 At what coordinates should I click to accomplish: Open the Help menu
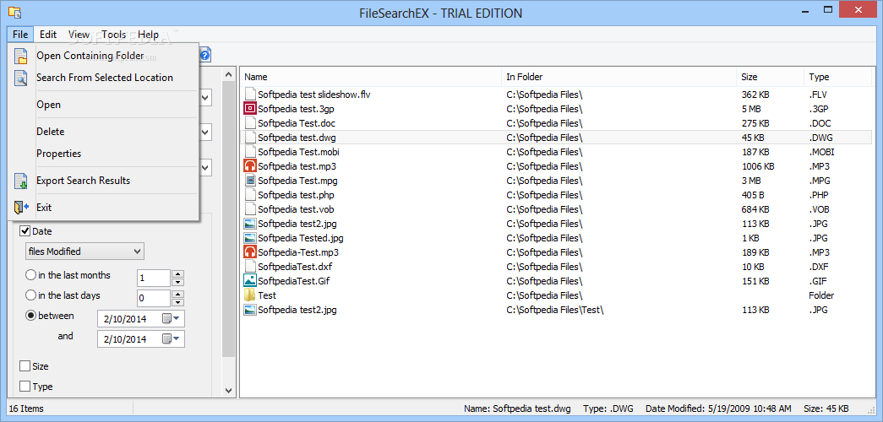point(148,35)
